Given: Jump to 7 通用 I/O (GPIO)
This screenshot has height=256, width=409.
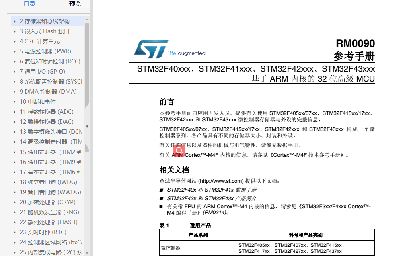Looking at the screenshot, I should click(x=42, y=72).
